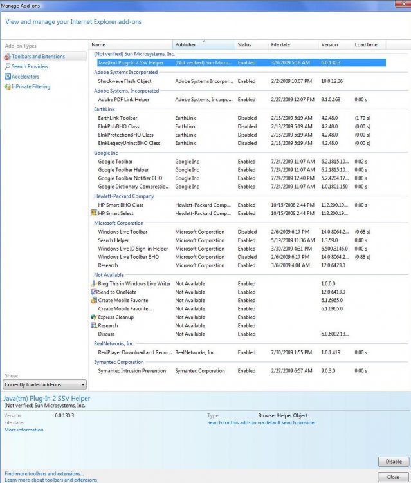
Task: Click the Google Inc group heading
Action: tap(106, 153)
